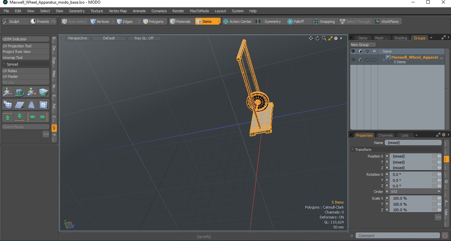
Task: Click the UV rotate tool icon
Action: (20, 92)
